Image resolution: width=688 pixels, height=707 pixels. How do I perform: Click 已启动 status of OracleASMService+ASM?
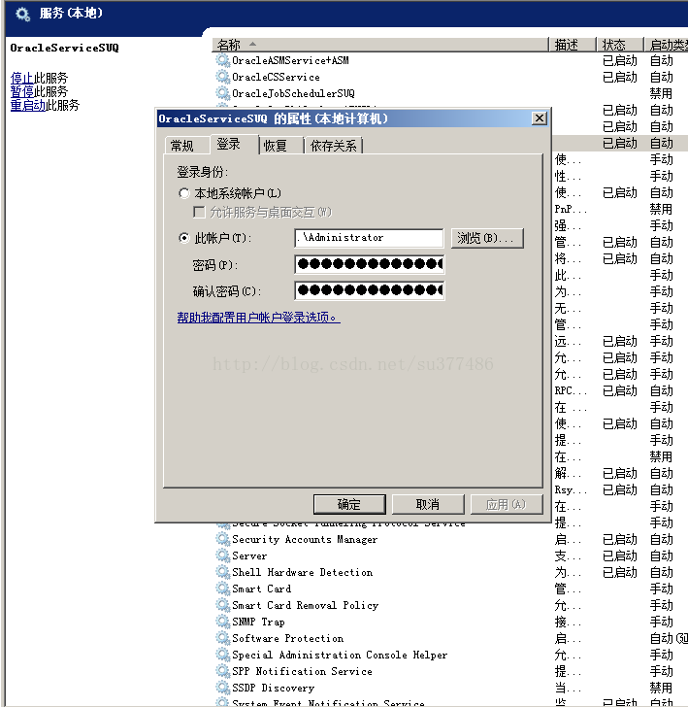coord(620,60)
